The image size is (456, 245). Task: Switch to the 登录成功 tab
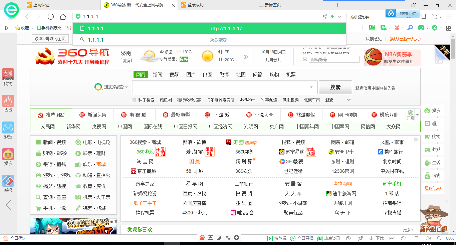coord(195,5)
